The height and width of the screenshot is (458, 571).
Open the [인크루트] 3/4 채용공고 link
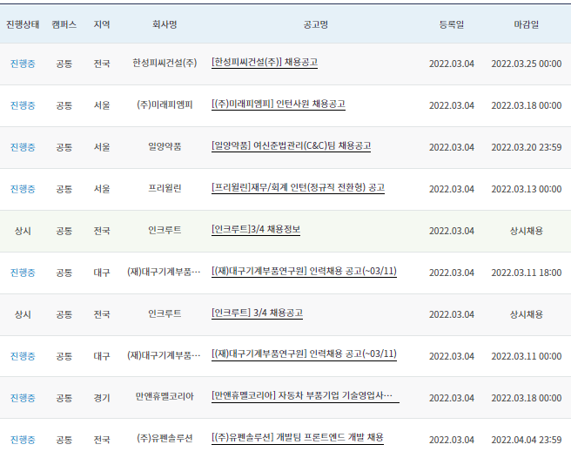[257, 313]
